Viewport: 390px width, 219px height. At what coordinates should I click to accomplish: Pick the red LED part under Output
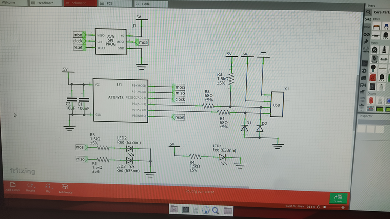(373, 100)
